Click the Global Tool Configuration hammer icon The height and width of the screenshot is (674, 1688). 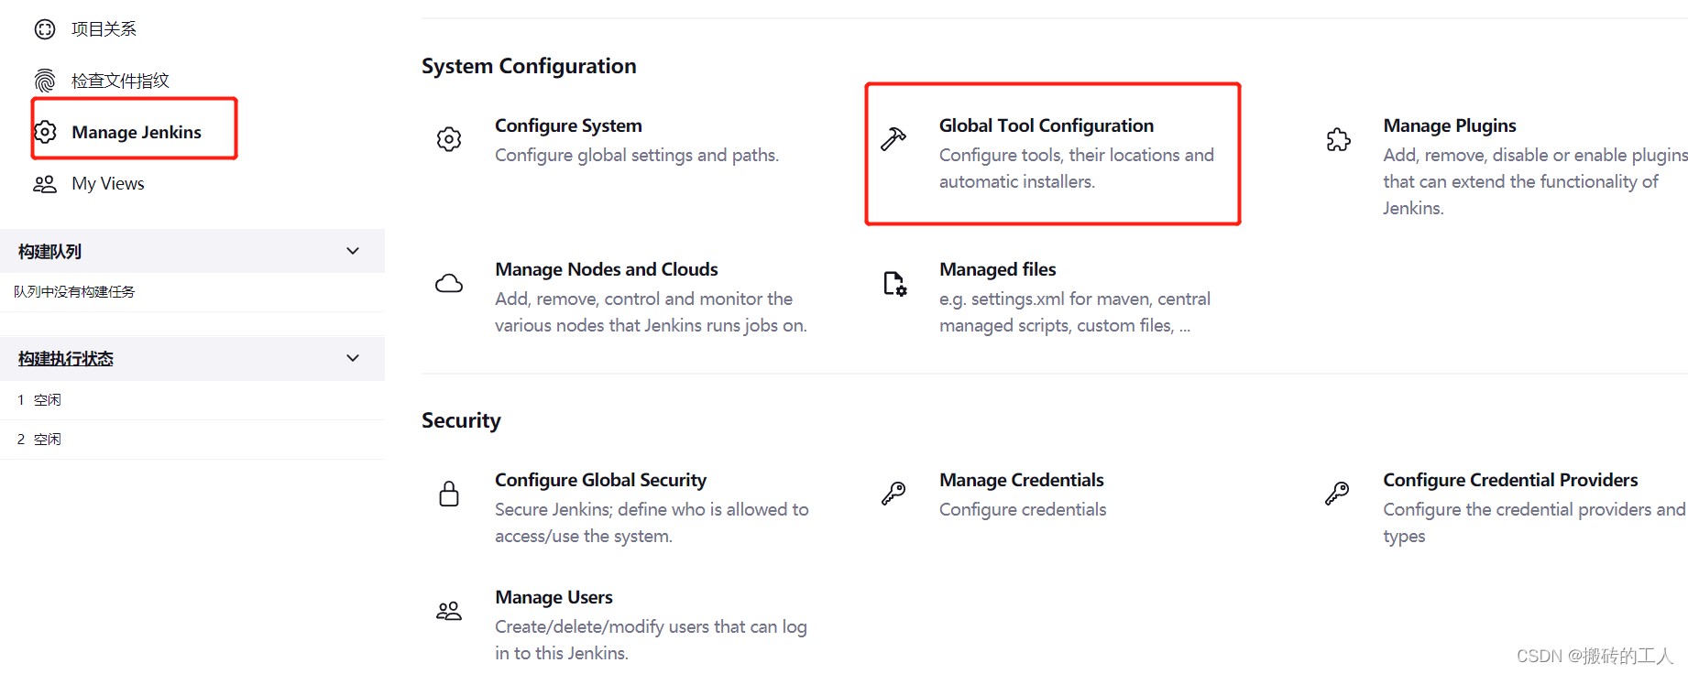(x=893, y=139)
